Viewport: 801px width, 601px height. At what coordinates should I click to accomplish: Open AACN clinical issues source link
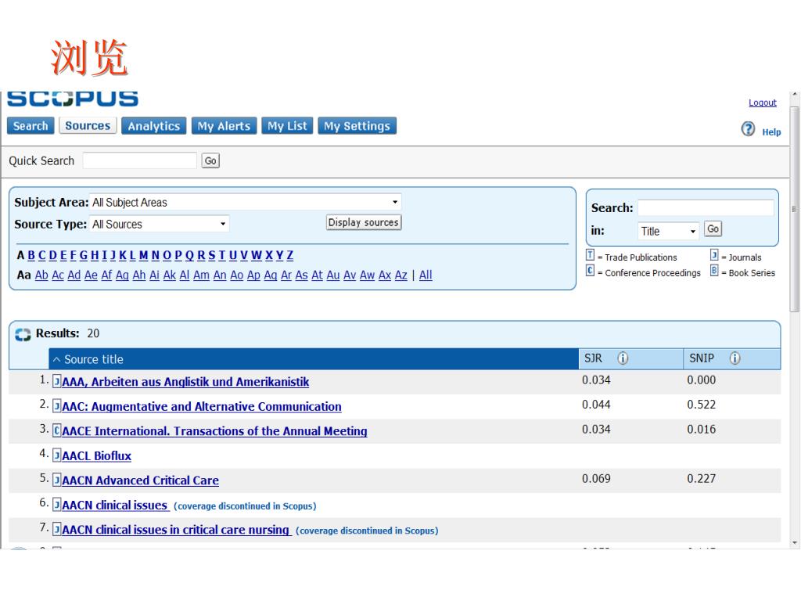click(114, 505)
